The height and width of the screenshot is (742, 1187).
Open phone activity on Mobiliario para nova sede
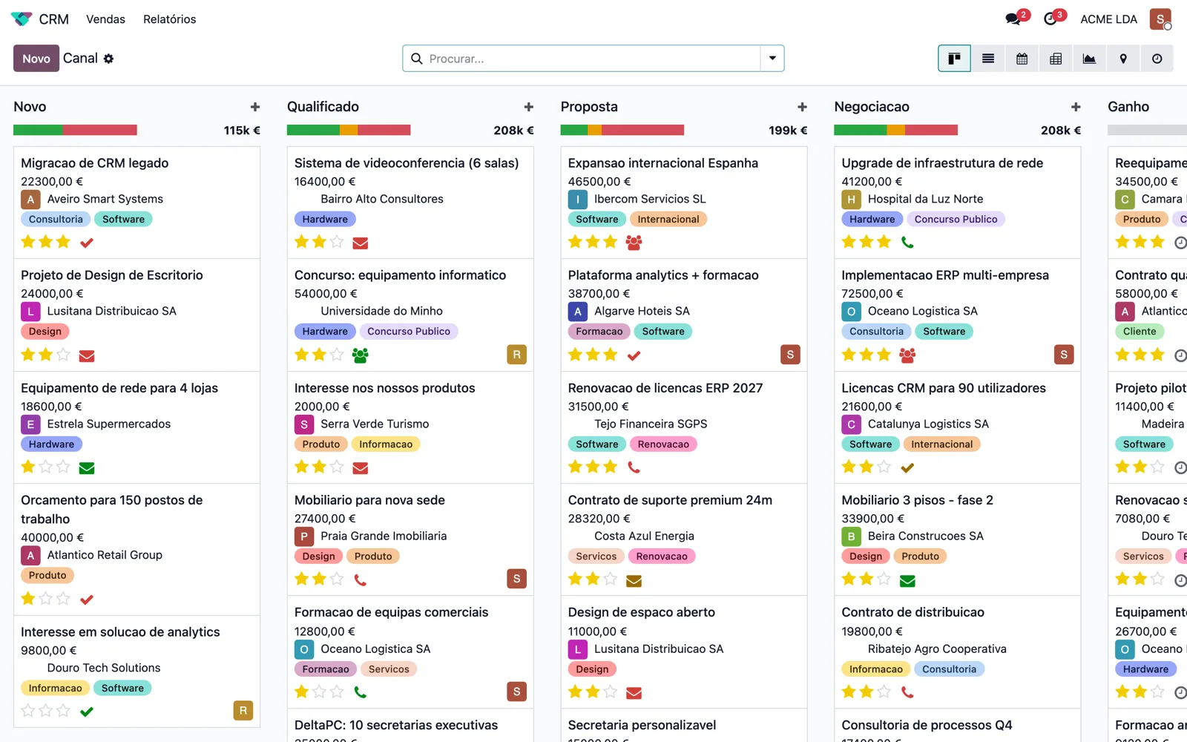coord(361,580)
